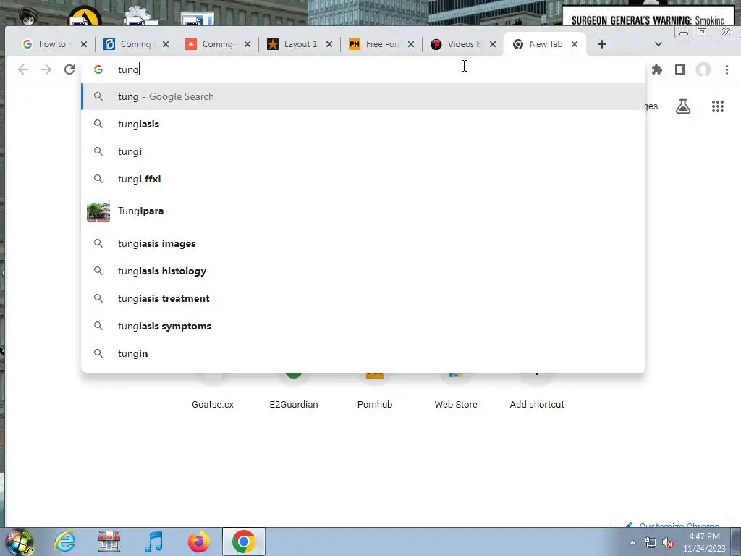Choose 'tungiasis images' suggestion
The image size is (741, 556).
(363, 243)
